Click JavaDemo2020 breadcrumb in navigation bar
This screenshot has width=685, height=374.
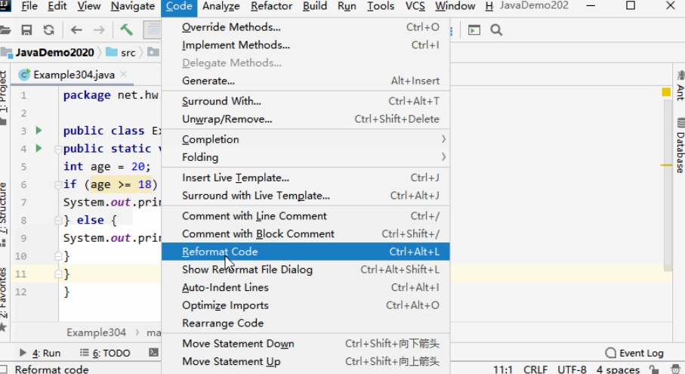[x=54, y=52]
